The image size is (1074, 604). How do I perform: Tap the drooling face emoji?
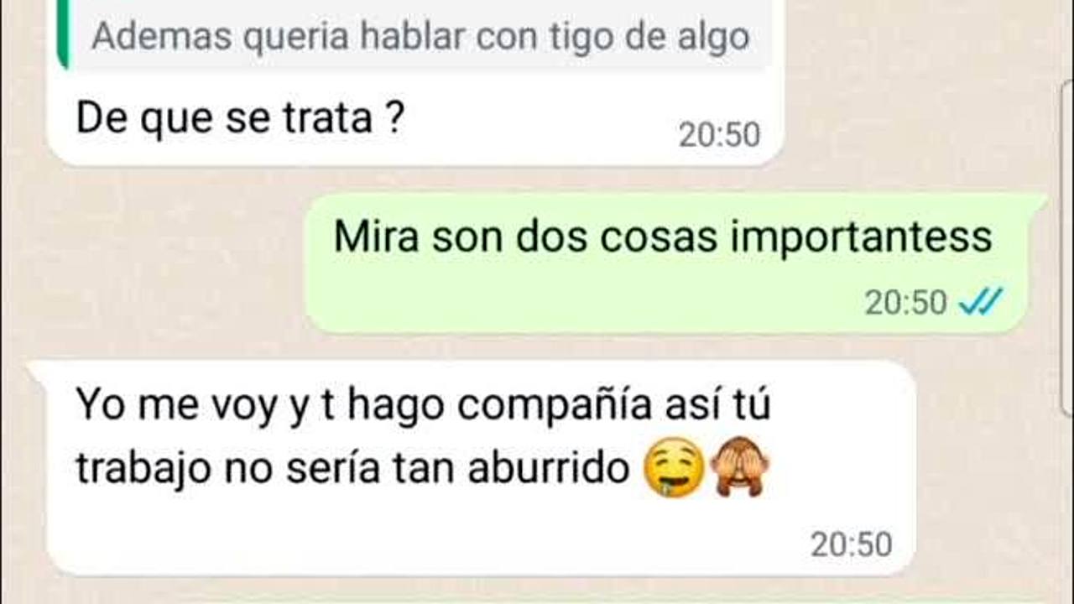(x=673, y=471)
